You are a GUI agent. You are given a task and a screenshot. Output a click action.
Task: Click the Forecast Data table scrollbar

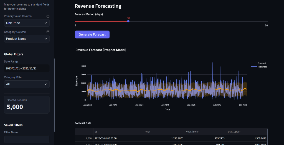pos(267,136)
